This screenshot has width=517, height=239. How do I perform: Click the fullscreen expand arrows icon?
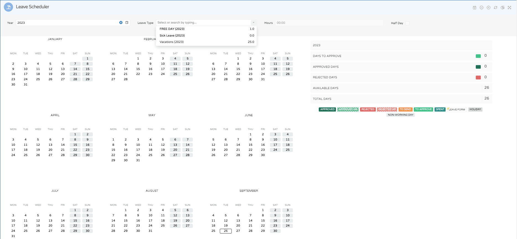[x=509, y=8]
